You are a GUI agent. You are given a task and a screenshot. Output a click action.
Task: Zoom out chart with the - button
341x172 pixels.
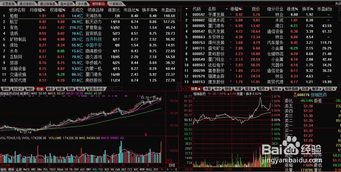coord(172,170)
